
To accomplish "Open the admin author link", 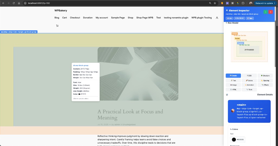I will click(117, 124).
